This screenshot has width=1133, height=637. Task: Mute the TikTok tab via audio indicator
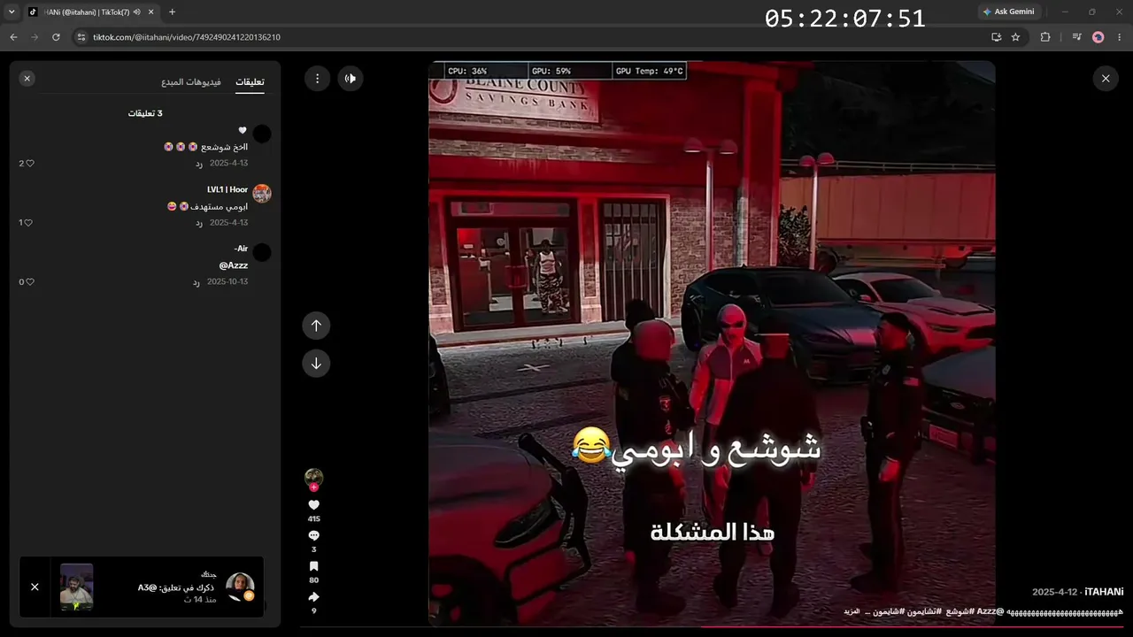coord(137,12)
